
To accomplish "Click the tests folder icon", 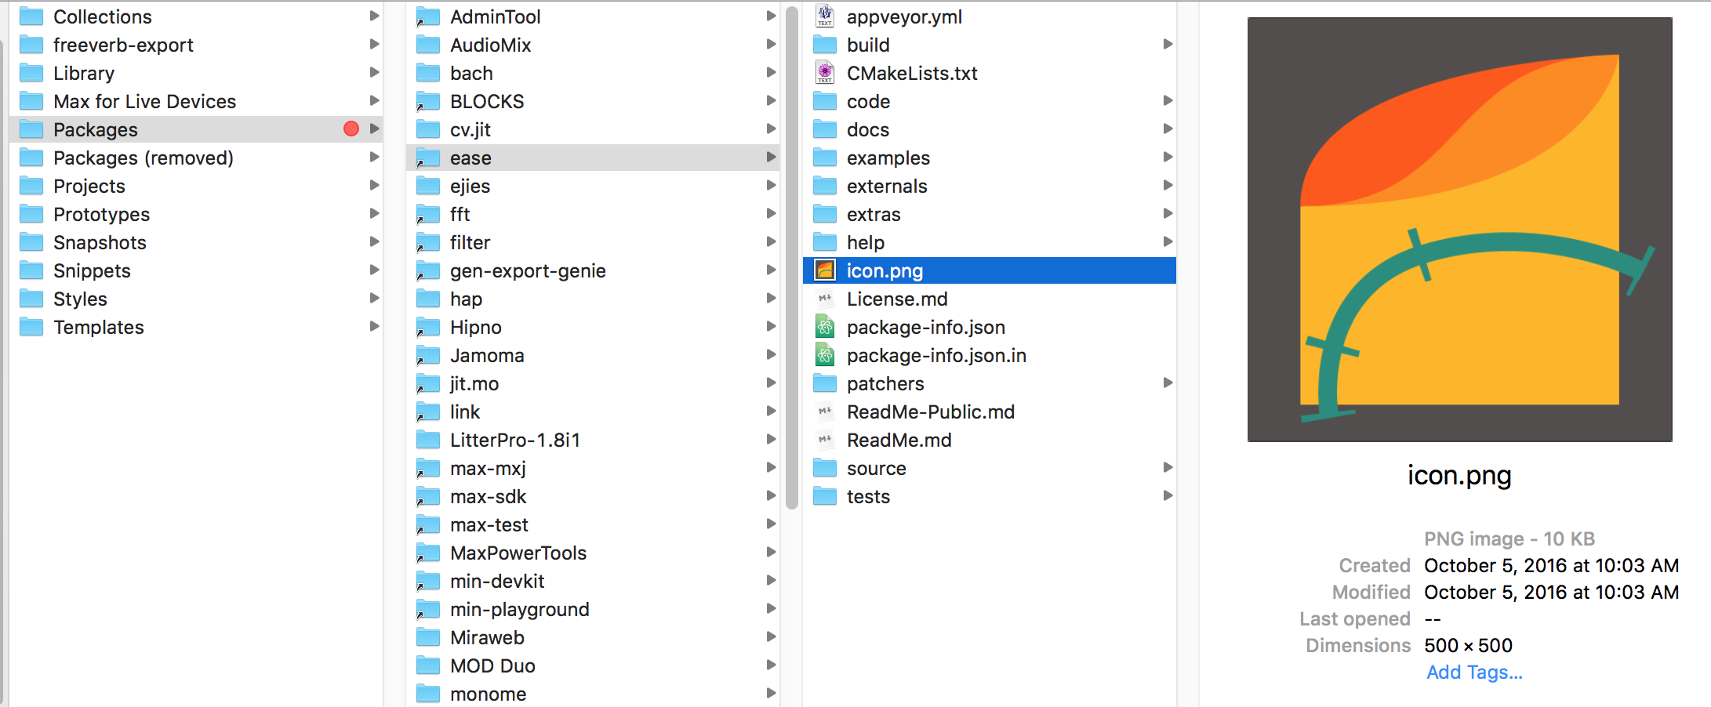I will 825,495.
